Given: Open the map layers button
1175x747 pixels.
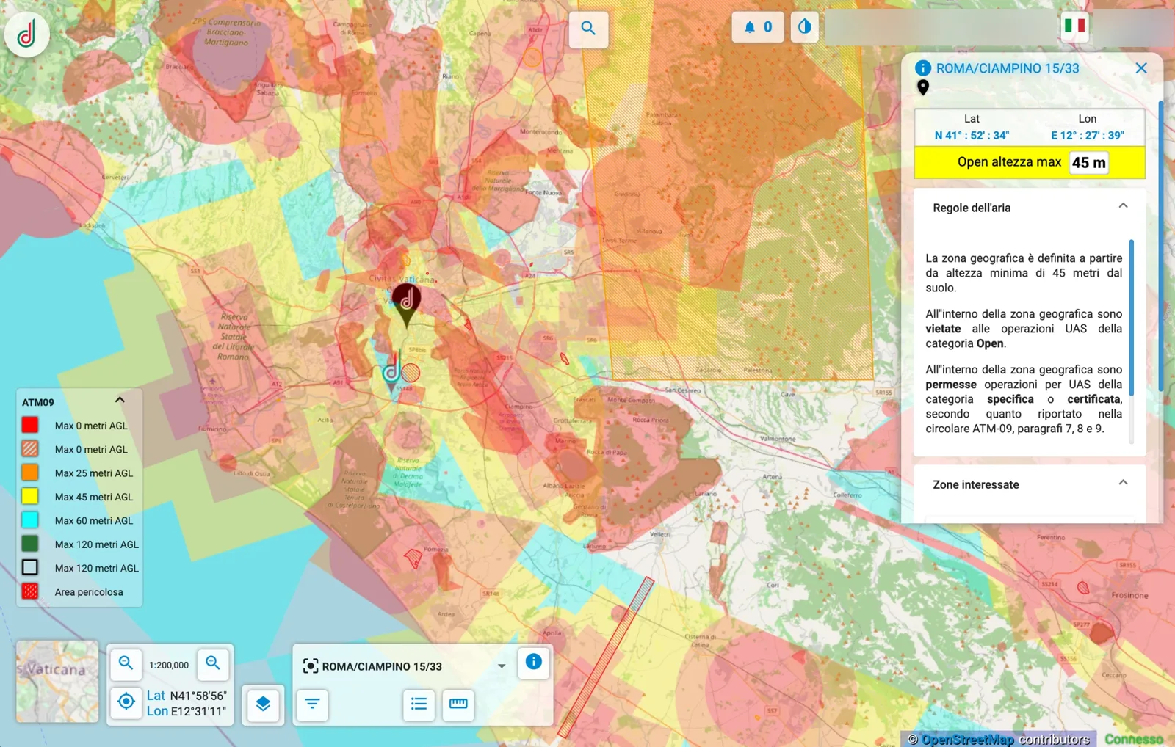Looking at the screenshot, I should (x=263, y=704).
